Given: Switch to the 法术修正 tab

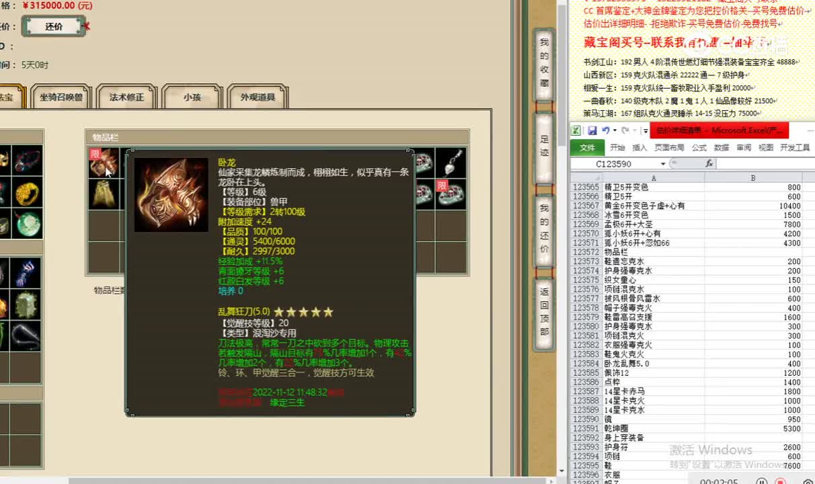Looking at the screenshot, I should coord(126,97).
